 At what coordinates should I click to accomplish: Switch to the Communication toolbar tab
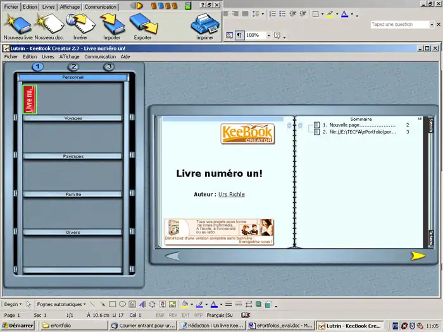[101, 6]
